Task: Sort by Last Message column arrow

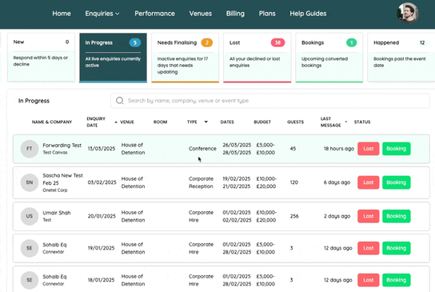Action: click(346, 122)
